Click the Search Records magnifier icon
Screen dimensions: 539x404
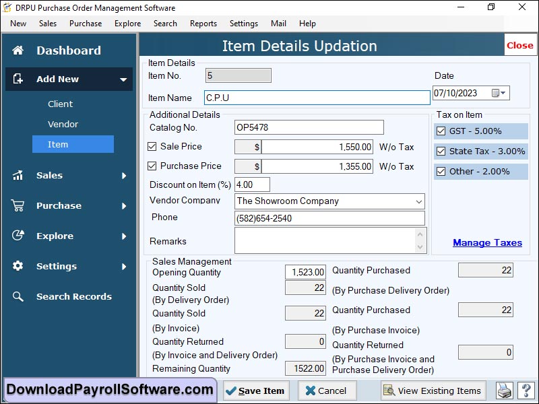19,296
